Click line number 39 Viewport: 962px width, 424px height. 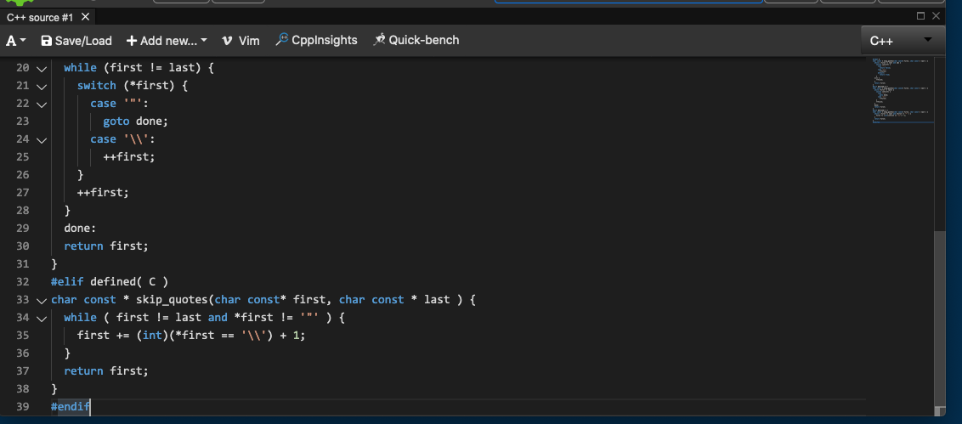click(23, 406)
